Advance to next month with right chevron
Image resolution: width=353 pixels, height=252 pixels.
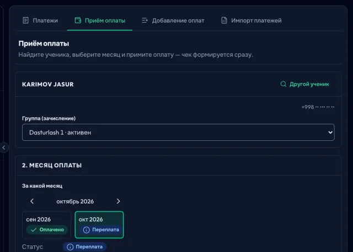pos(118,201)
